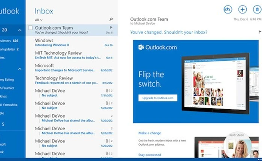Click the subject line 'You've changed. Shouldn't your inbox?' in reading pane
This screenshot has width=262, height=161.
coord(168,32)
